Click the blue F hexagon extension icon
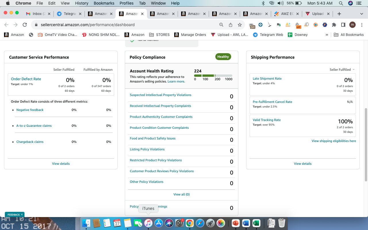The image size is (368, 230). point(325,25)
